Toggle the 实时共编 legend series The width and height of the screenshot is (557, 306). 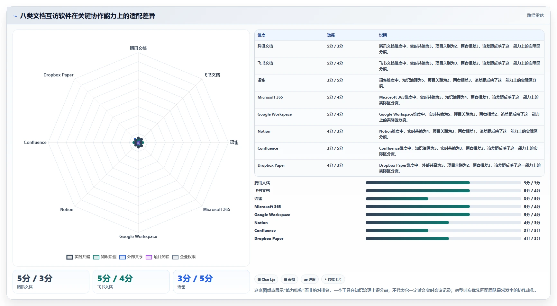78,257
